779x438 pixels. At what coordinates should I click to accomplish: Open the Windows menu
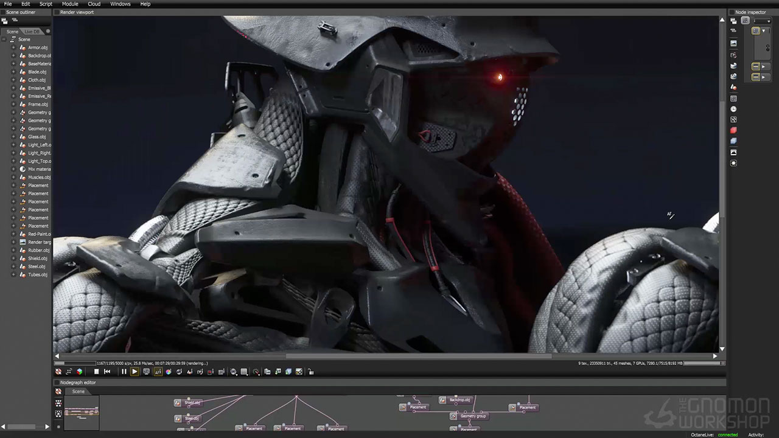pos(121,4)
